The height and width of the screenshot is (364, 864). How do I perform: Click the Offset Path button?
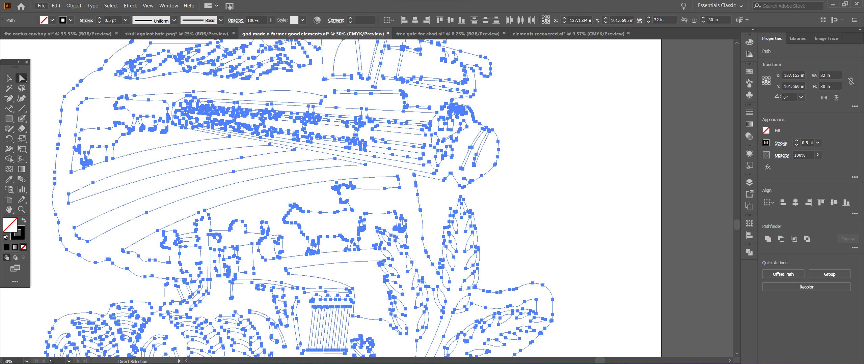[x=783, y=274]
